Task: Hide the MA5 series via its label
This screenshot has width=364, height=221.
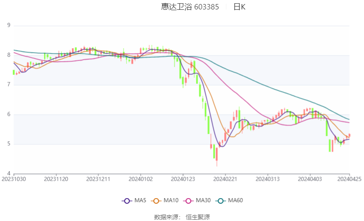Action: [140, 201]
